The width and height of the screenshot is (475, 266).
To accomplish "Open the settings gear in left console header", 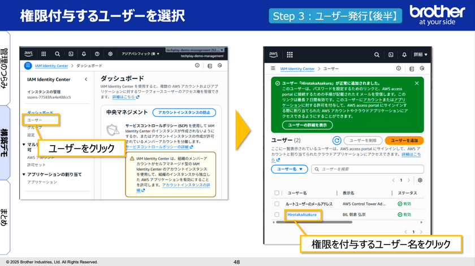I will (x=110, y=54).
